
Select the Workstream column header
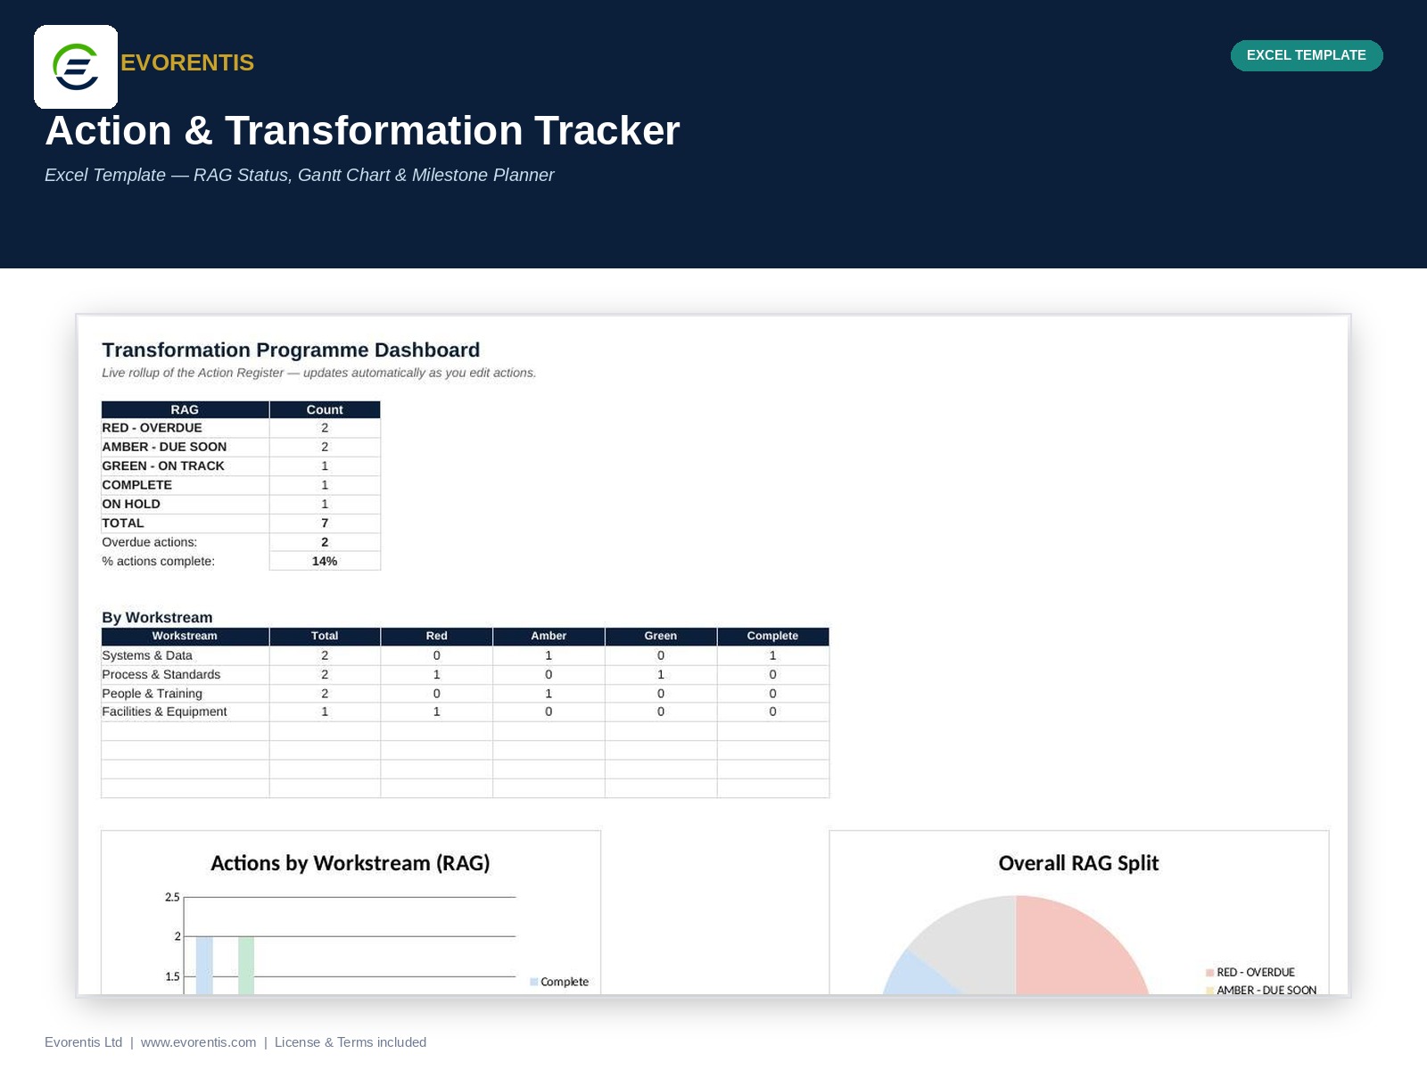(x=185, y=636)
